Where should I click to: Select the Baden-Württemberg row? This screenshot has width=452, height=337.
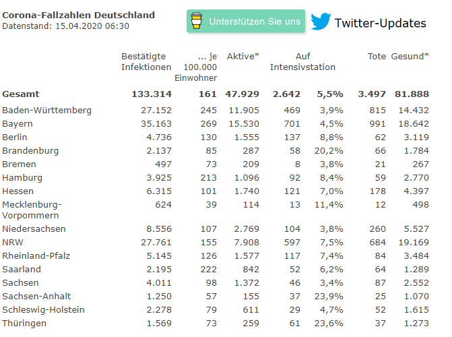click(x=216, y=111)
